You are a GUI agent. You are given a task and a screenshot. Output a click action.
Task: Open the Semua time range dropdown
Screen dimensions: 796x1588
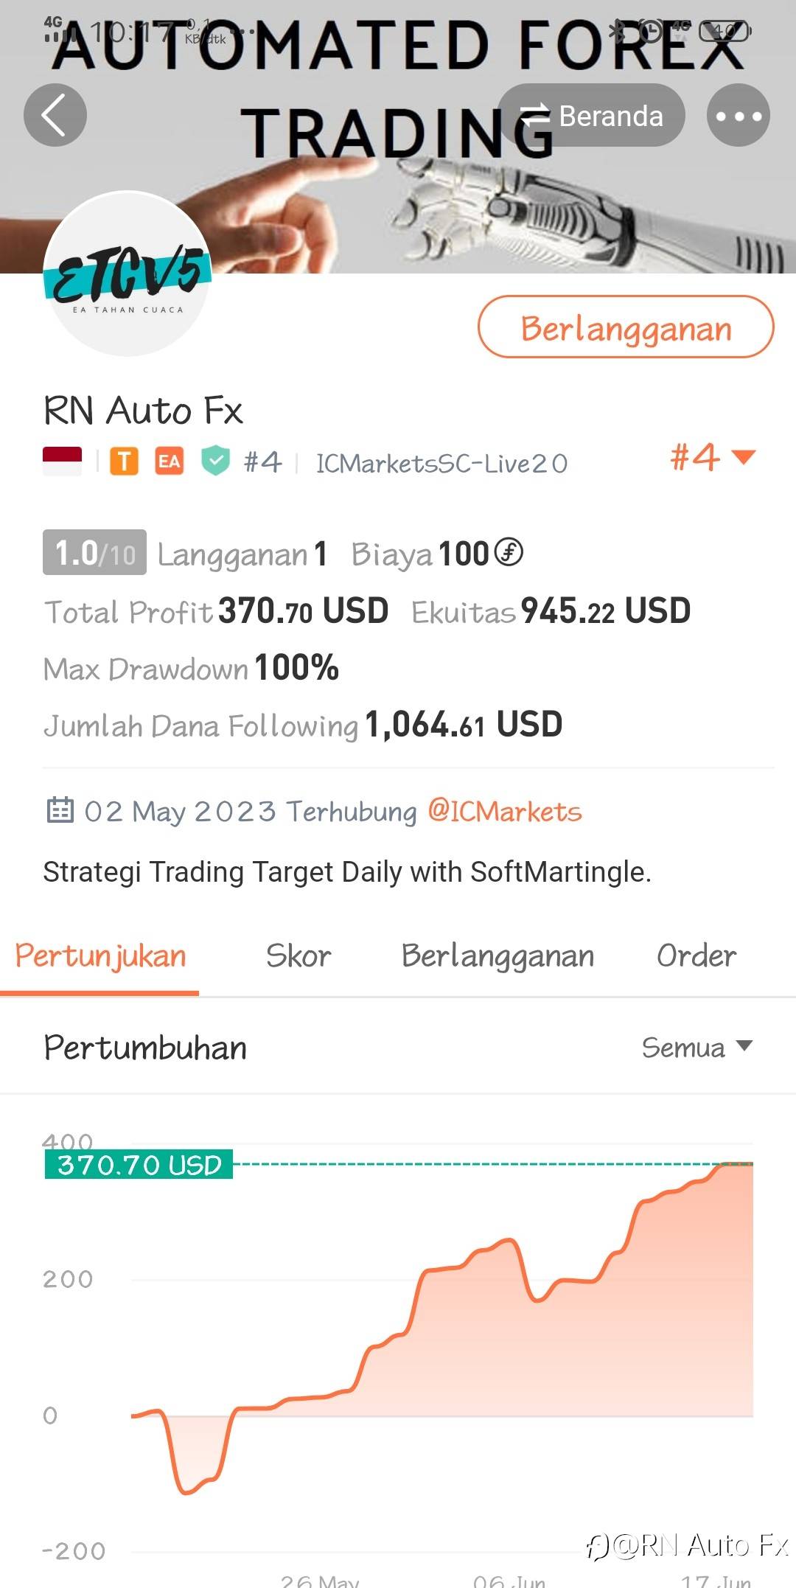coord(696,1047)
